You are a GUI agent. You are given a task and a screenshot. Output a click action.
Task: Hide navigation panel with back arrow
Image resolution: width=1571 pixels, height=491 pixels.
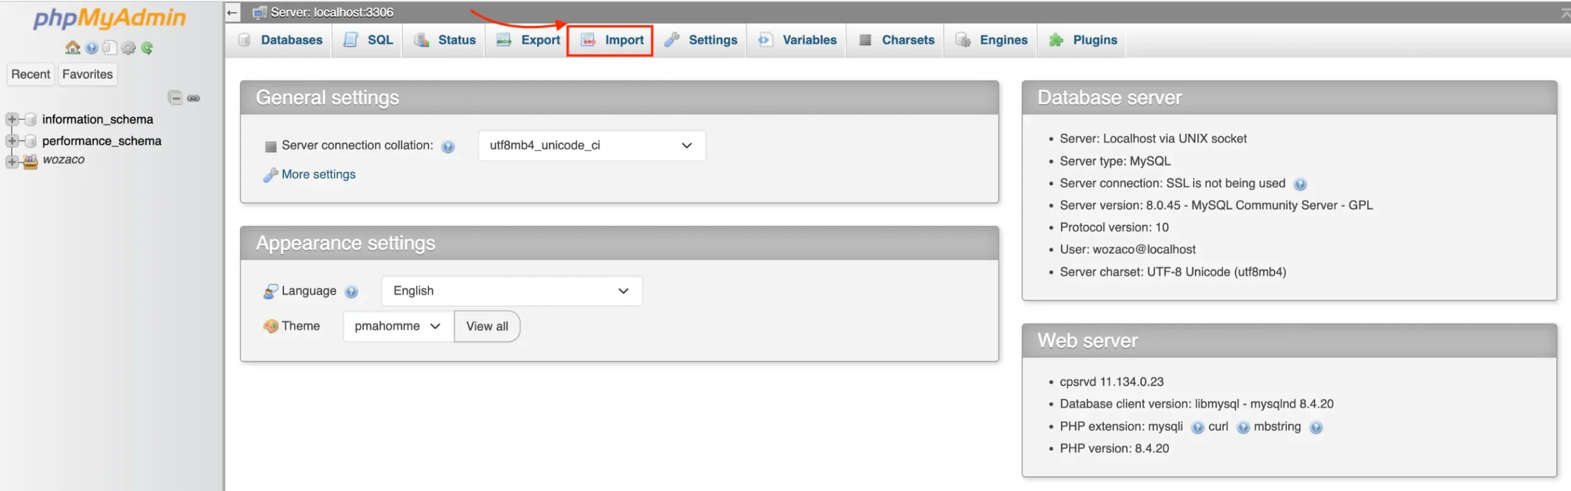(232, 12)
